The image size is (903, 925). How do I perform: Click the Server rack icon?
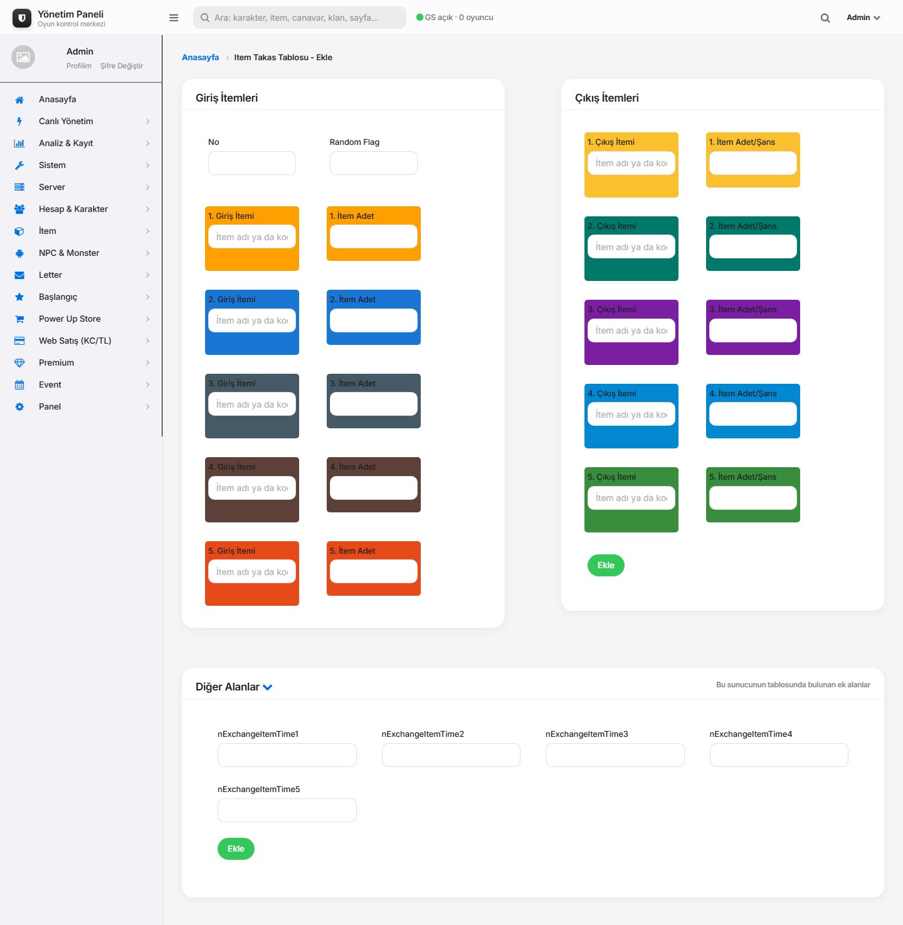tap(19, 188)
